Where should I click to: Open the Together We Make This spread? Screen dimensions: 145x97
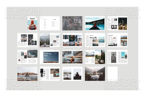tap(95, 74)
